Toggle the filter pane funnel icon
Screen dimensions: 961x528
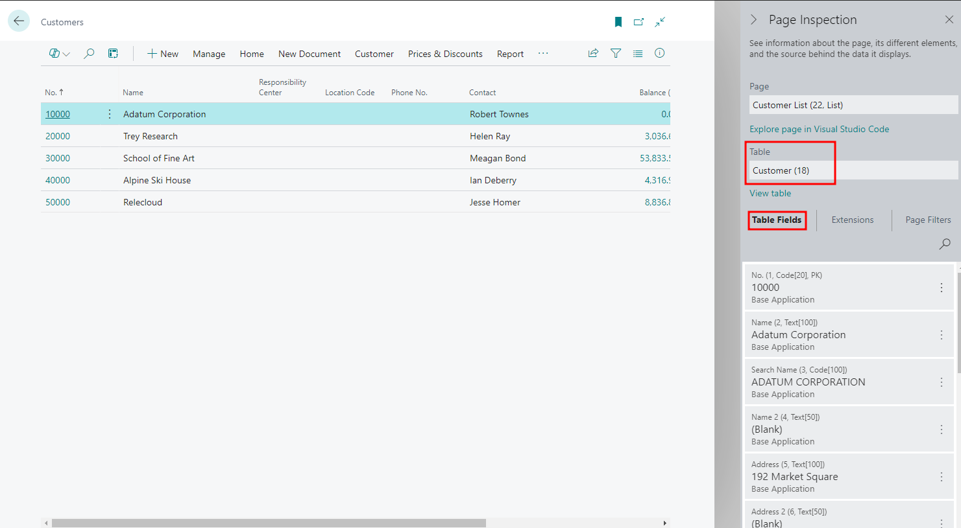pos(616,53)
